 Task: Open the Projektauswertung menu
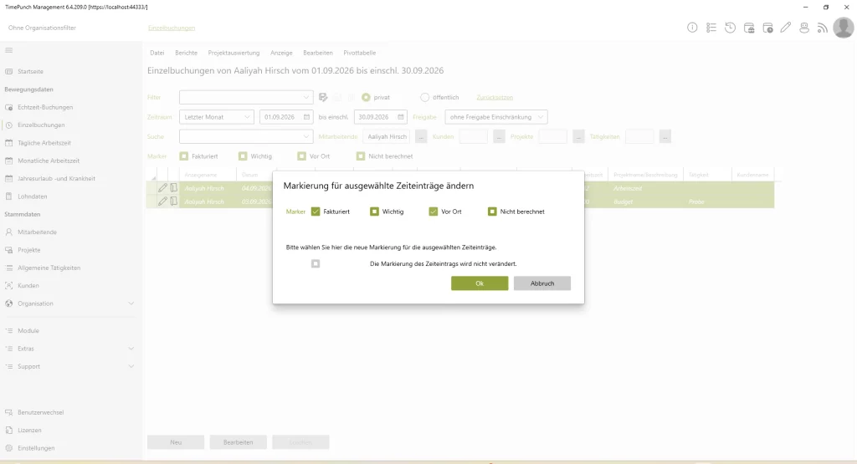(x=233, y=53)
